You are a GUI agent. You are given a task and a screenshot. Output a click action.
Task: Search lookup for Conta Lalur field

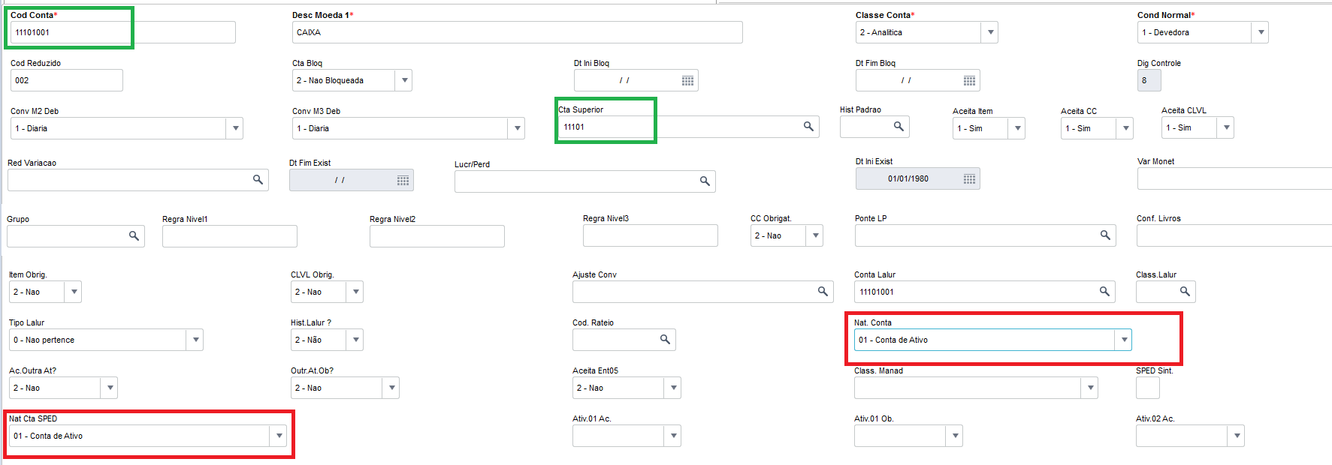pos(1104,292)
